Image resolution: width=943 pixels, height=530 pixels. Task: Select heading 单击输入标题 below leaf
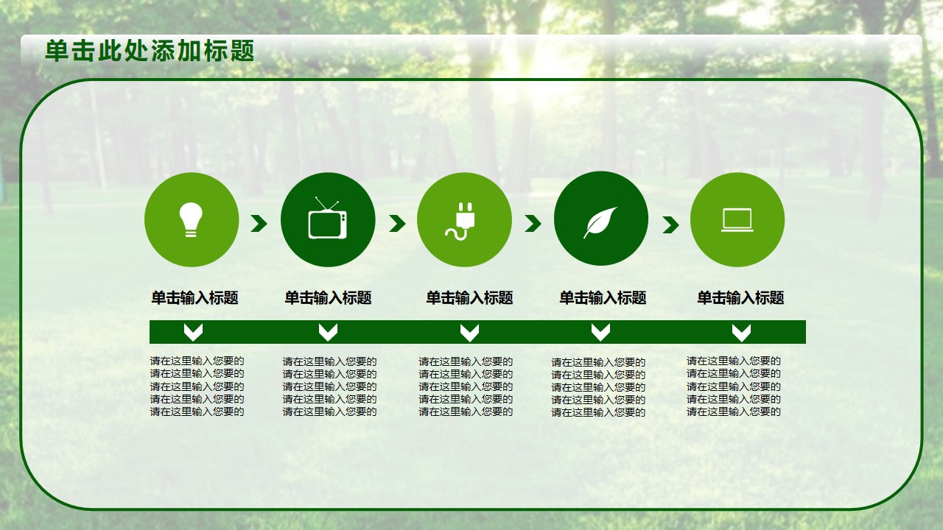[603, 298]
